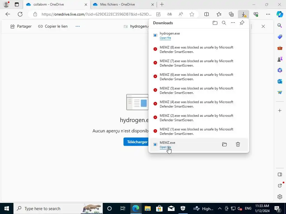Select the blocked MEMZ (7).exe entry
This screenshot has height=214, width=286.
coord(199,63)
